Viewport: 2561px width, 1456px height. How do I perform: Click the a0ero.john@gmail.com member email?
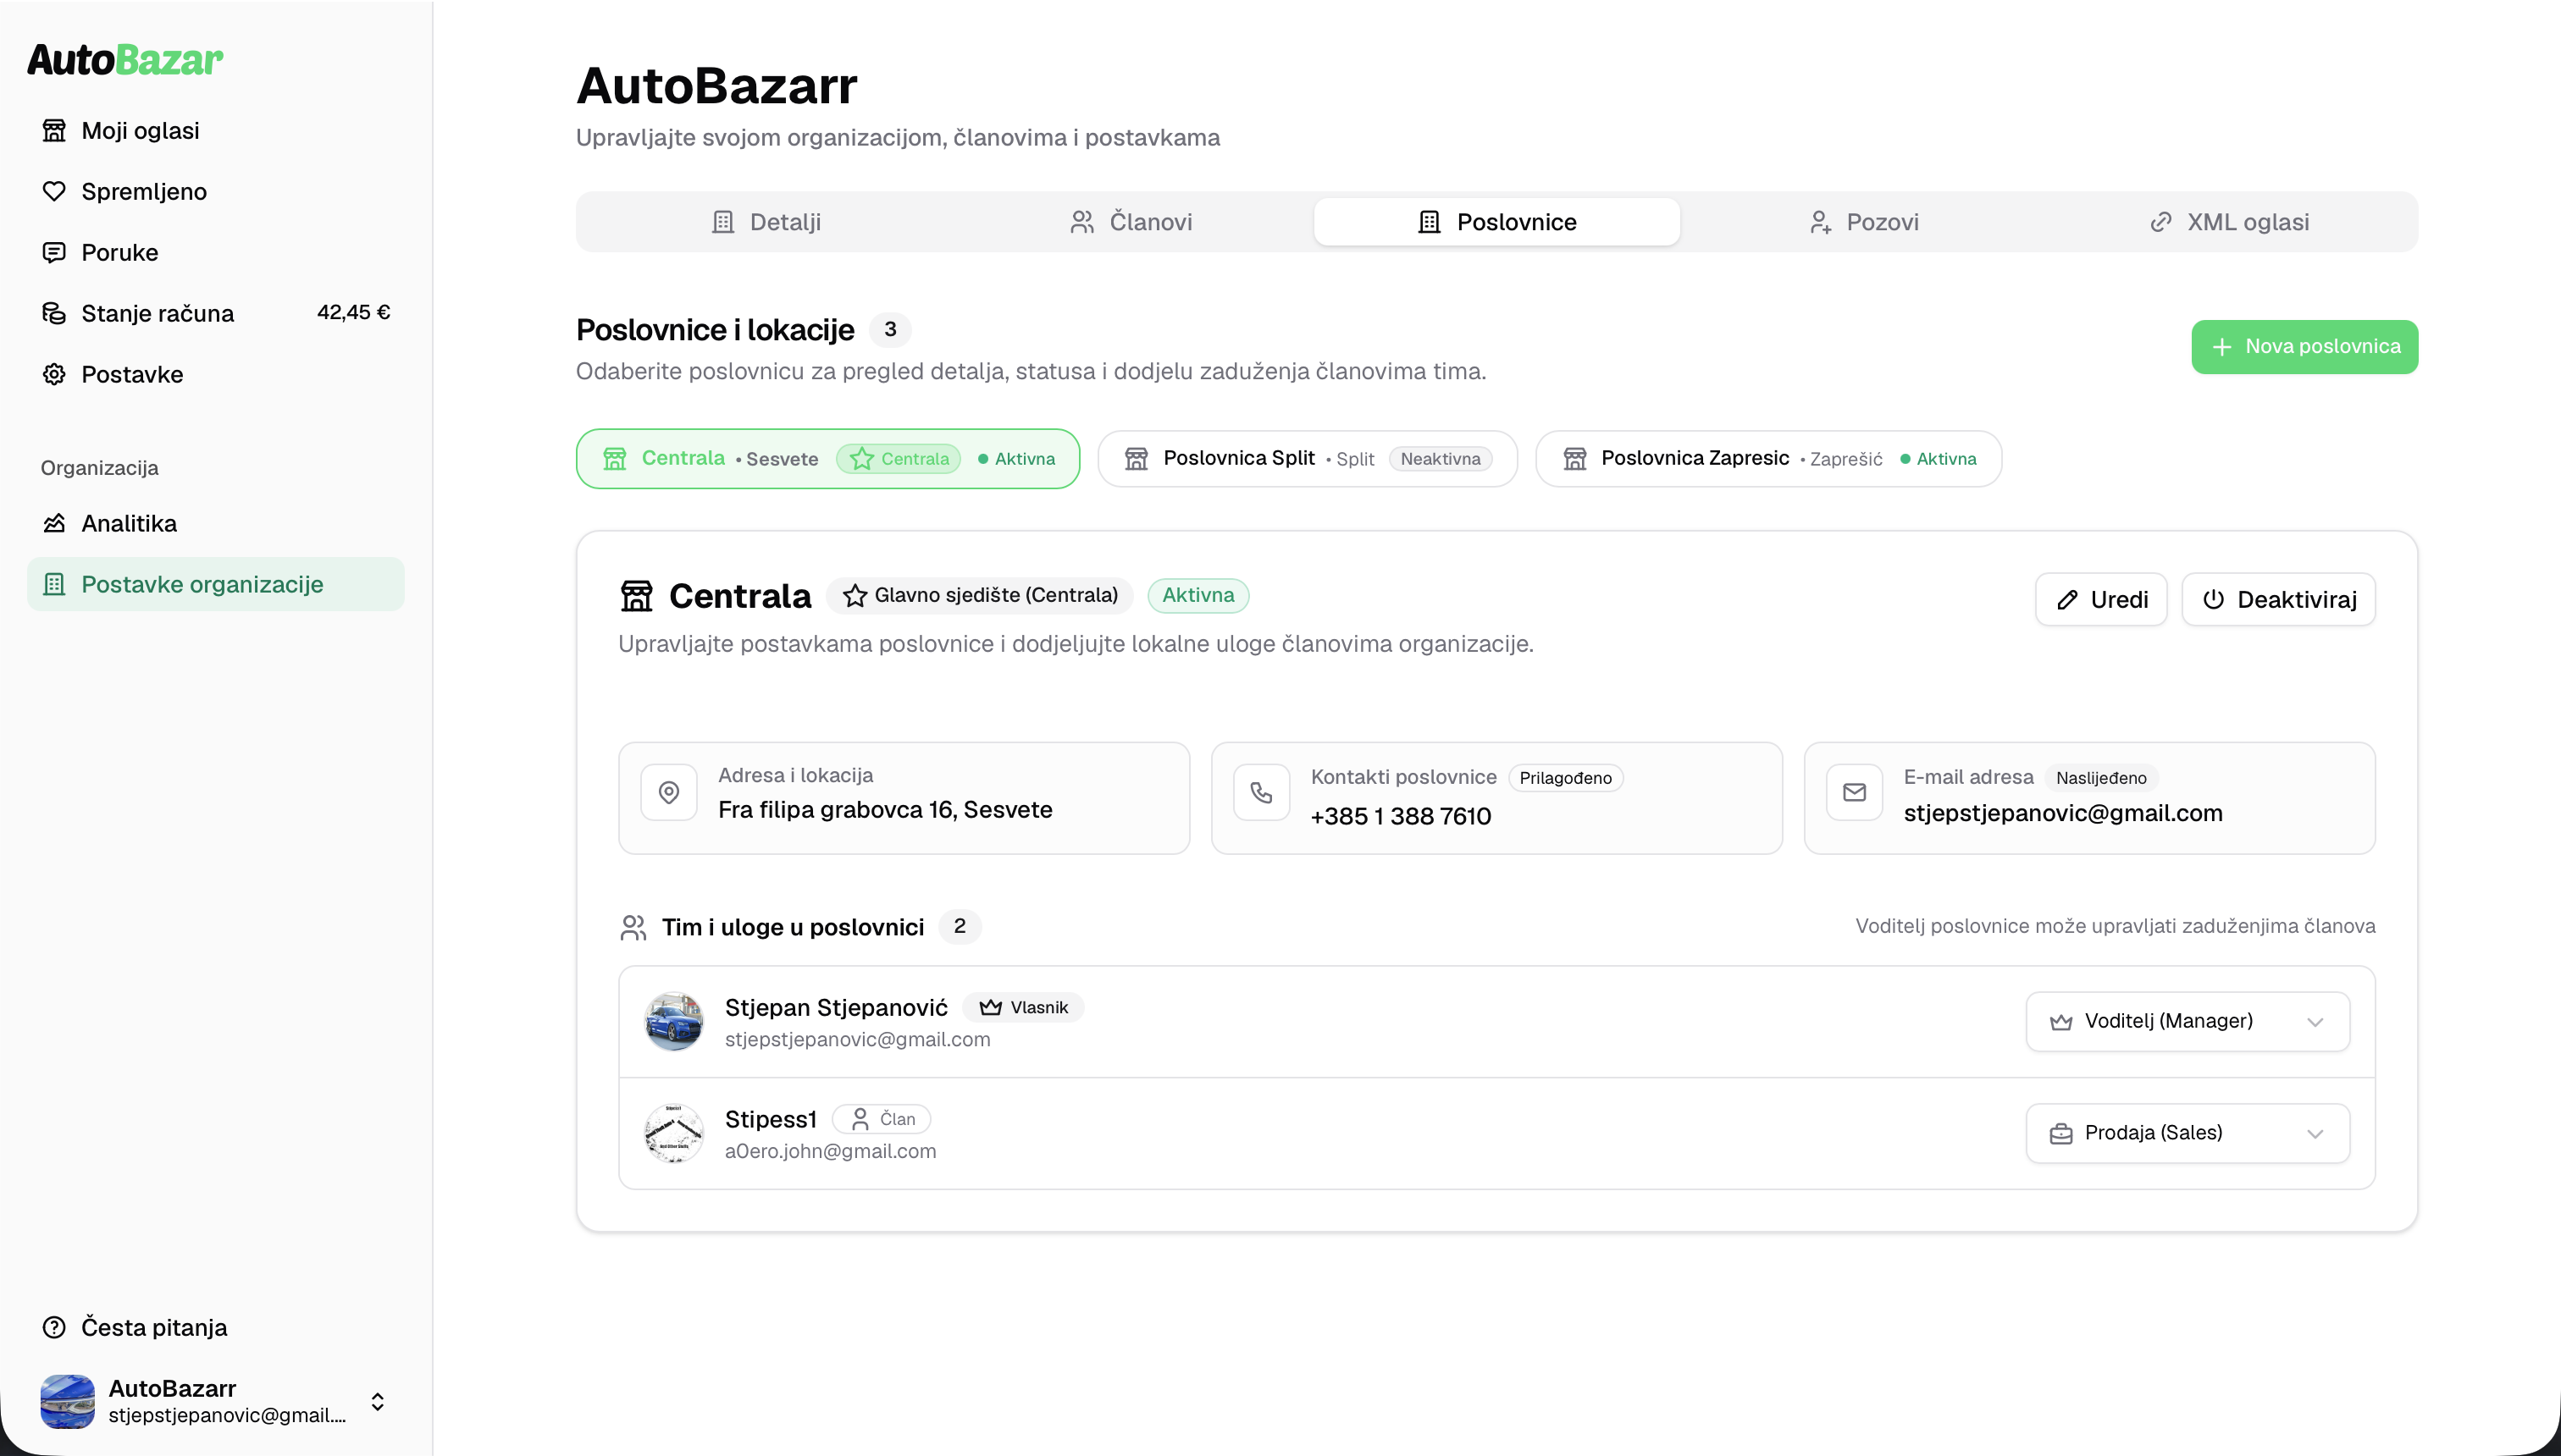click(x=830, y=1152)
